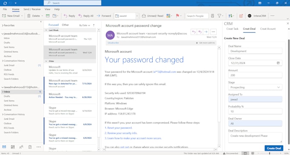Open the Microsoft email dated 8/28/2024
The image size is (290, 155).
[x=70, y=70]
